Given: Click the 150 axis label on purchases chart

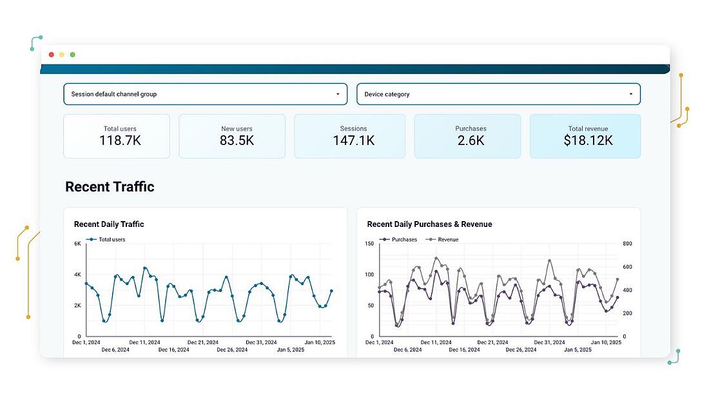Looking at the screenshot, I should 369,244.
